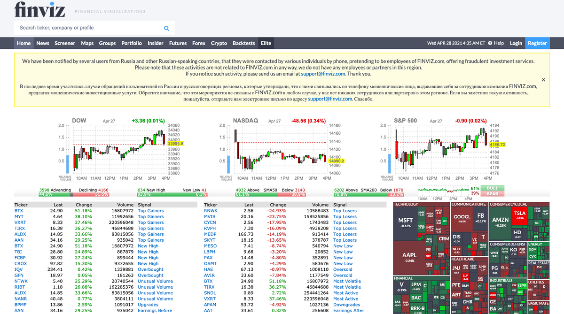Click the Help question mark icon
This screenshot has width=564, height=314.
point(490,43)
